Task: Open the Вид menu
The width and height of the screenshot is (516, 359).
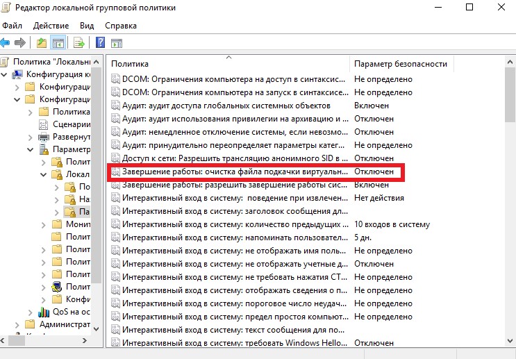Action: [87, 26]
